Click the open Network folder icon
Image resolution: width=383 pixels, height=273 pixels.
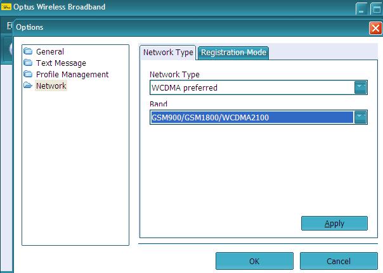[28, 86]
